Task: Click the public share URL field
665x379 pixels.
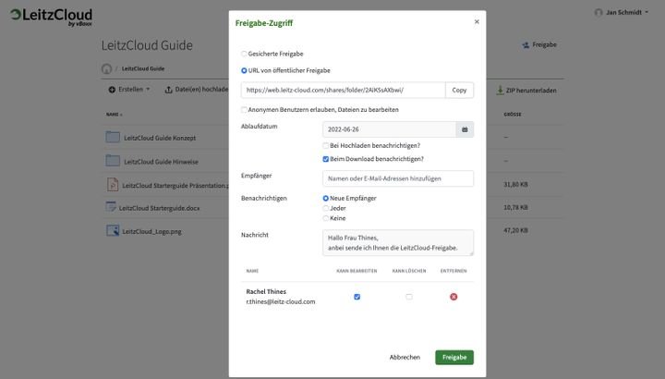Action: click(343, 90)
